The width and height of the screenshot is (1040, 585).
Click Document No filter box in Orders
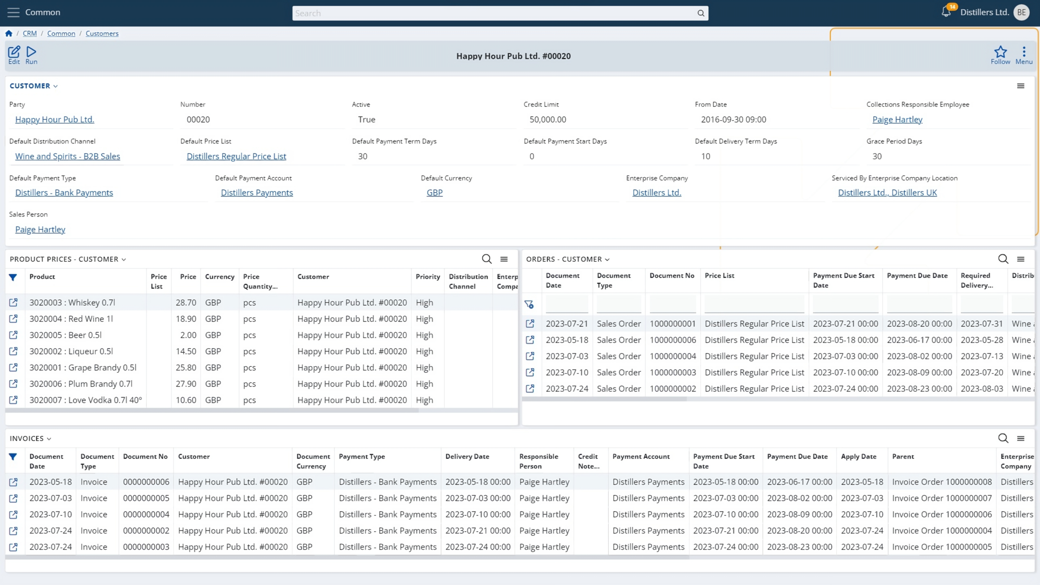coord(672,304)
